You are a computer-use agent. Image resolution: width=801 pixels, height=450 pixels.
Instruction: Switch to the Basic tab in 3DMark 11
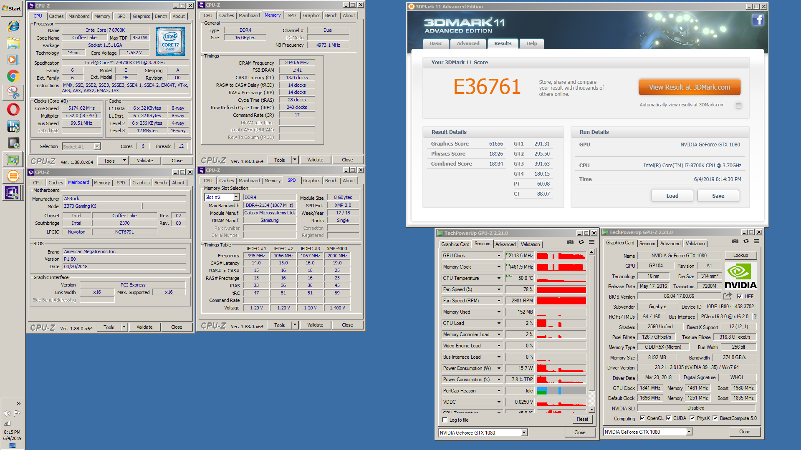tap(436, 43)
